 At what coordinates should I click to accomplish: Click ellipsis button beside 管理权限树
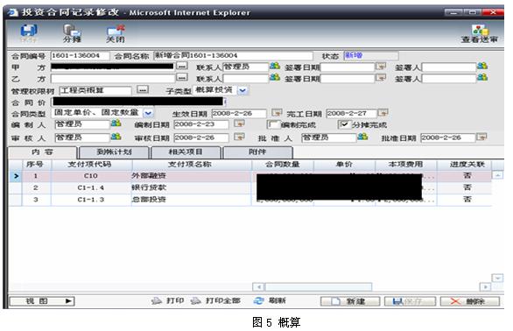(143, 89)
